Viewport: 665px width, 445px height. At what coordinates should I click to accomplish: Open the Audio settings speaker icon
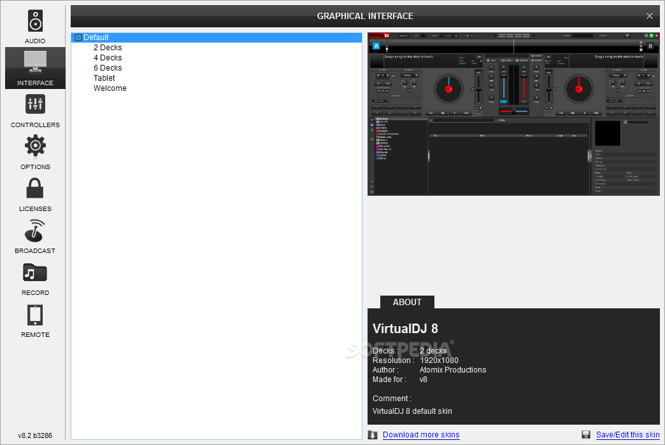(x=35, y=21)
